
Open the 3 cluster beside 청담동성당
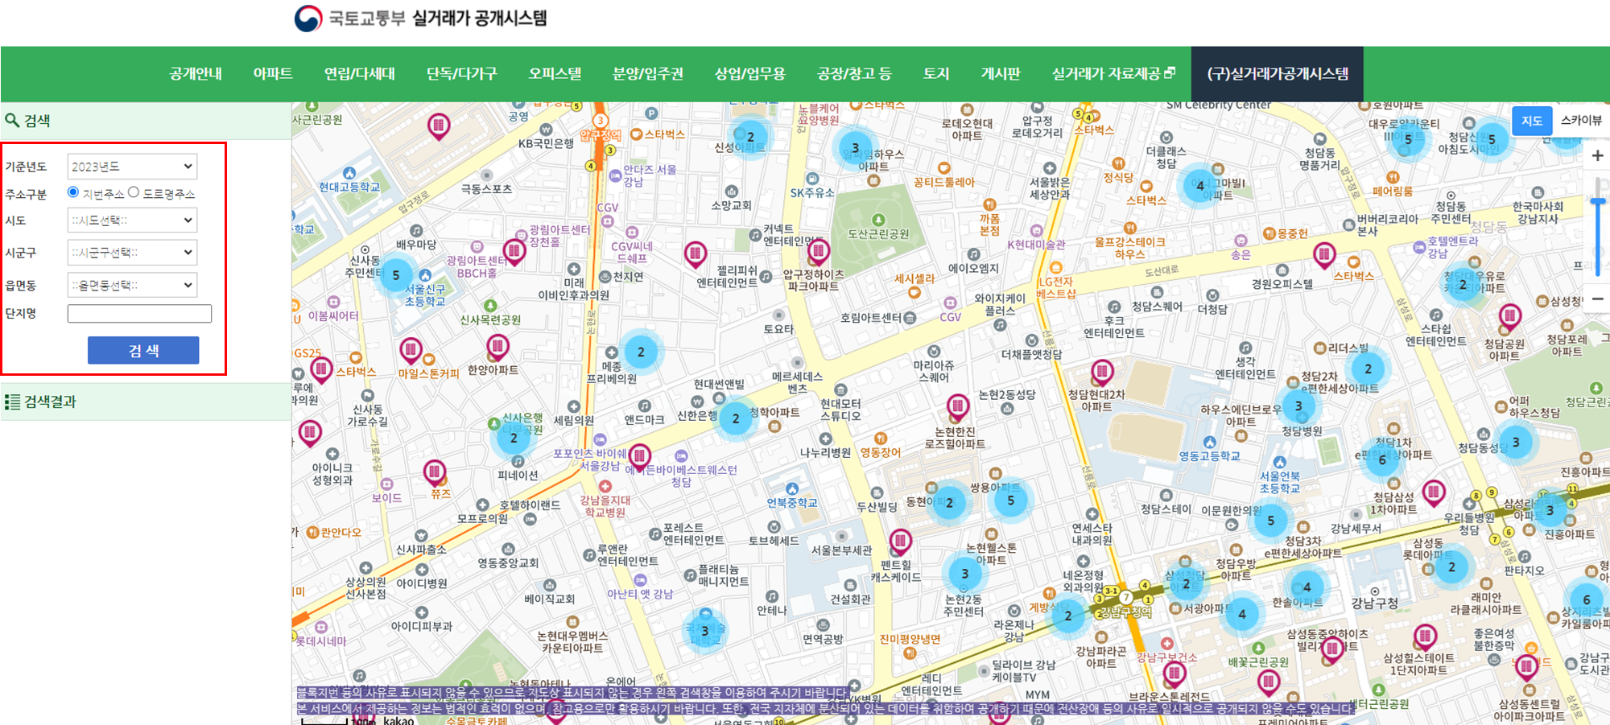tap(1516, 442)
